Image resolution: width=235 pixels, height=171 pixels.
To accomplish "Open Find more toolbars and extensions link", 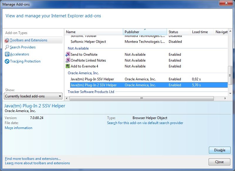I will [x=33, y=159].
